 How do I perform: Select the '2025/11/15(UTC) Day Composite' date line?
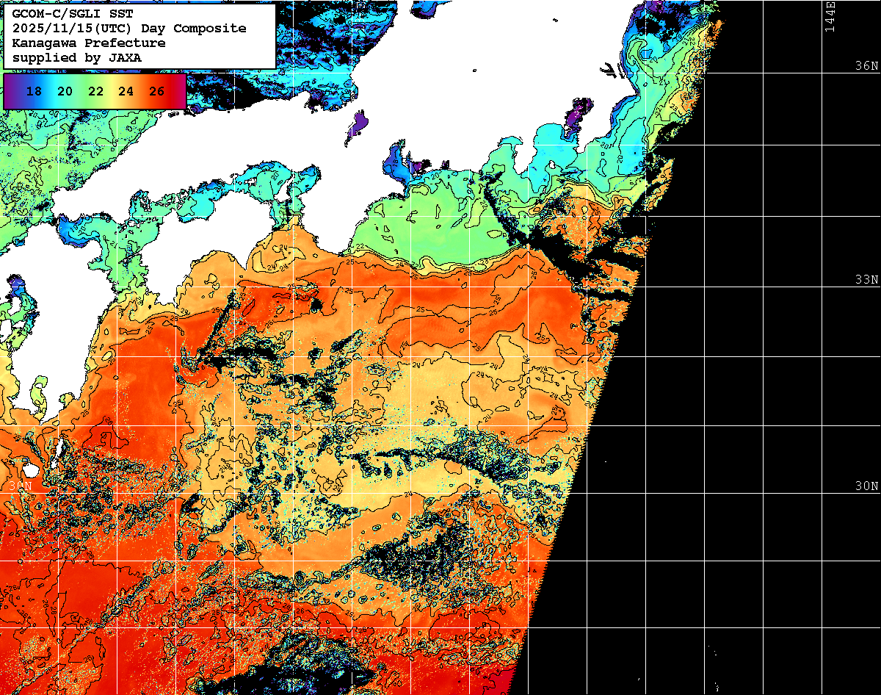tap(128, 29)
